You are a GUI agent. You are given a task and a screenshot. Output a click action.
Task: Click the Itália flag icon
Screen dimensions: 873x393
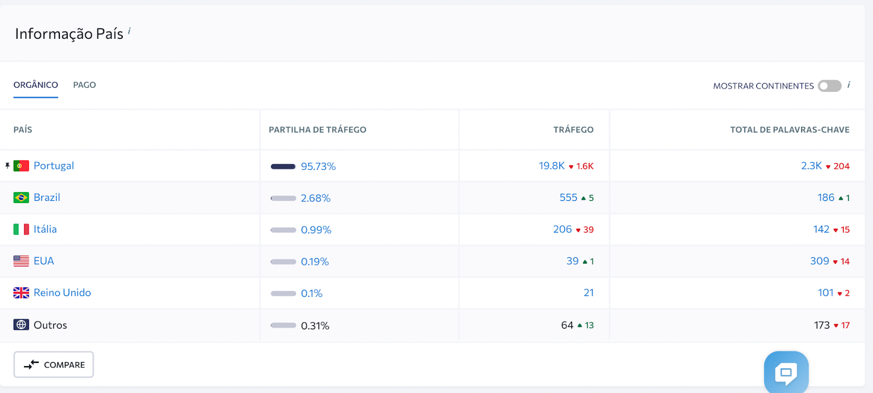[x=21, y=229]
